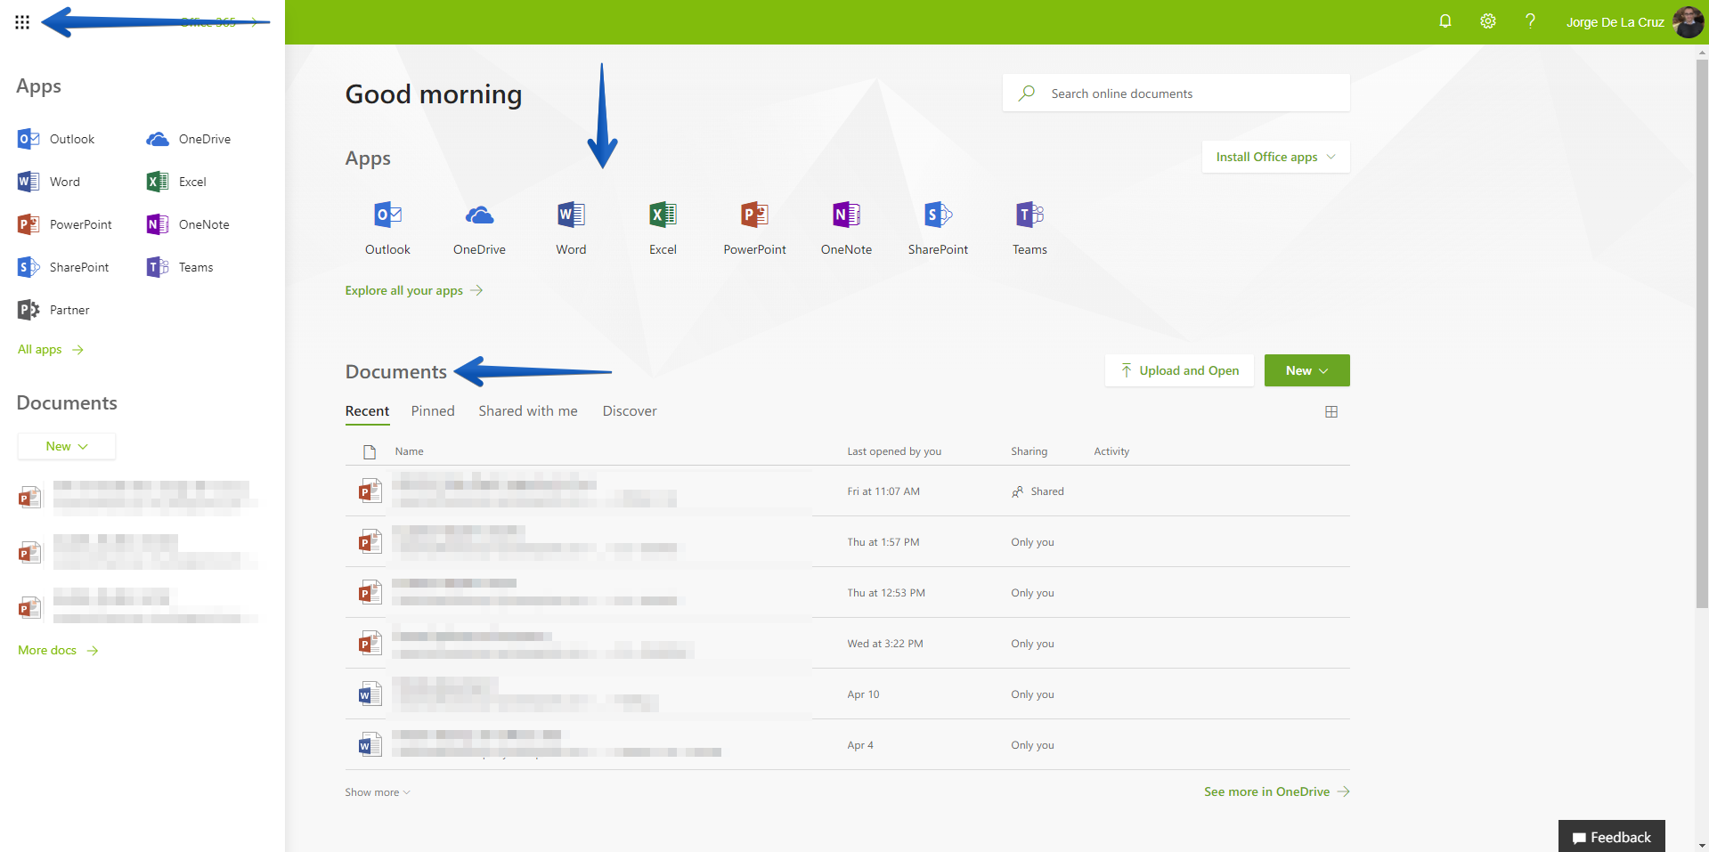Click the Teams tile in main Apps
The height and width of the screenshot is (852, 1709).
coord(1029,227)
